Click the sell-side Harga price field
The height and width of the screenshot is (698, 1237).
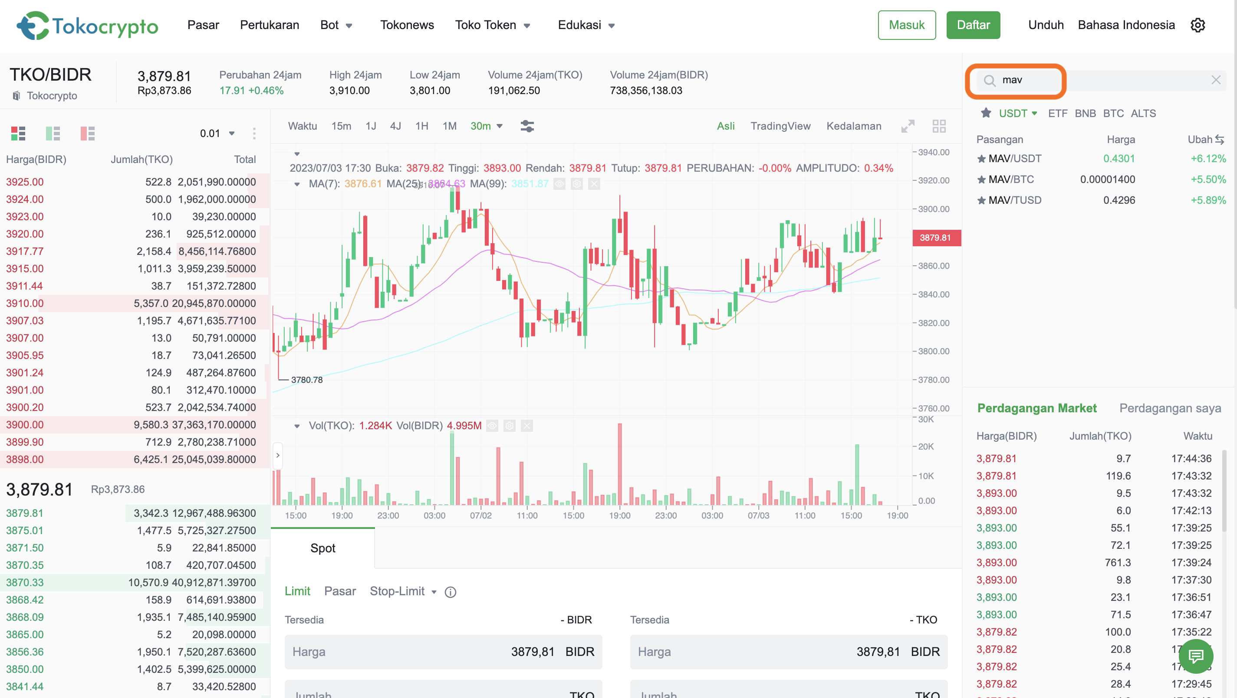tap(789, 652)
